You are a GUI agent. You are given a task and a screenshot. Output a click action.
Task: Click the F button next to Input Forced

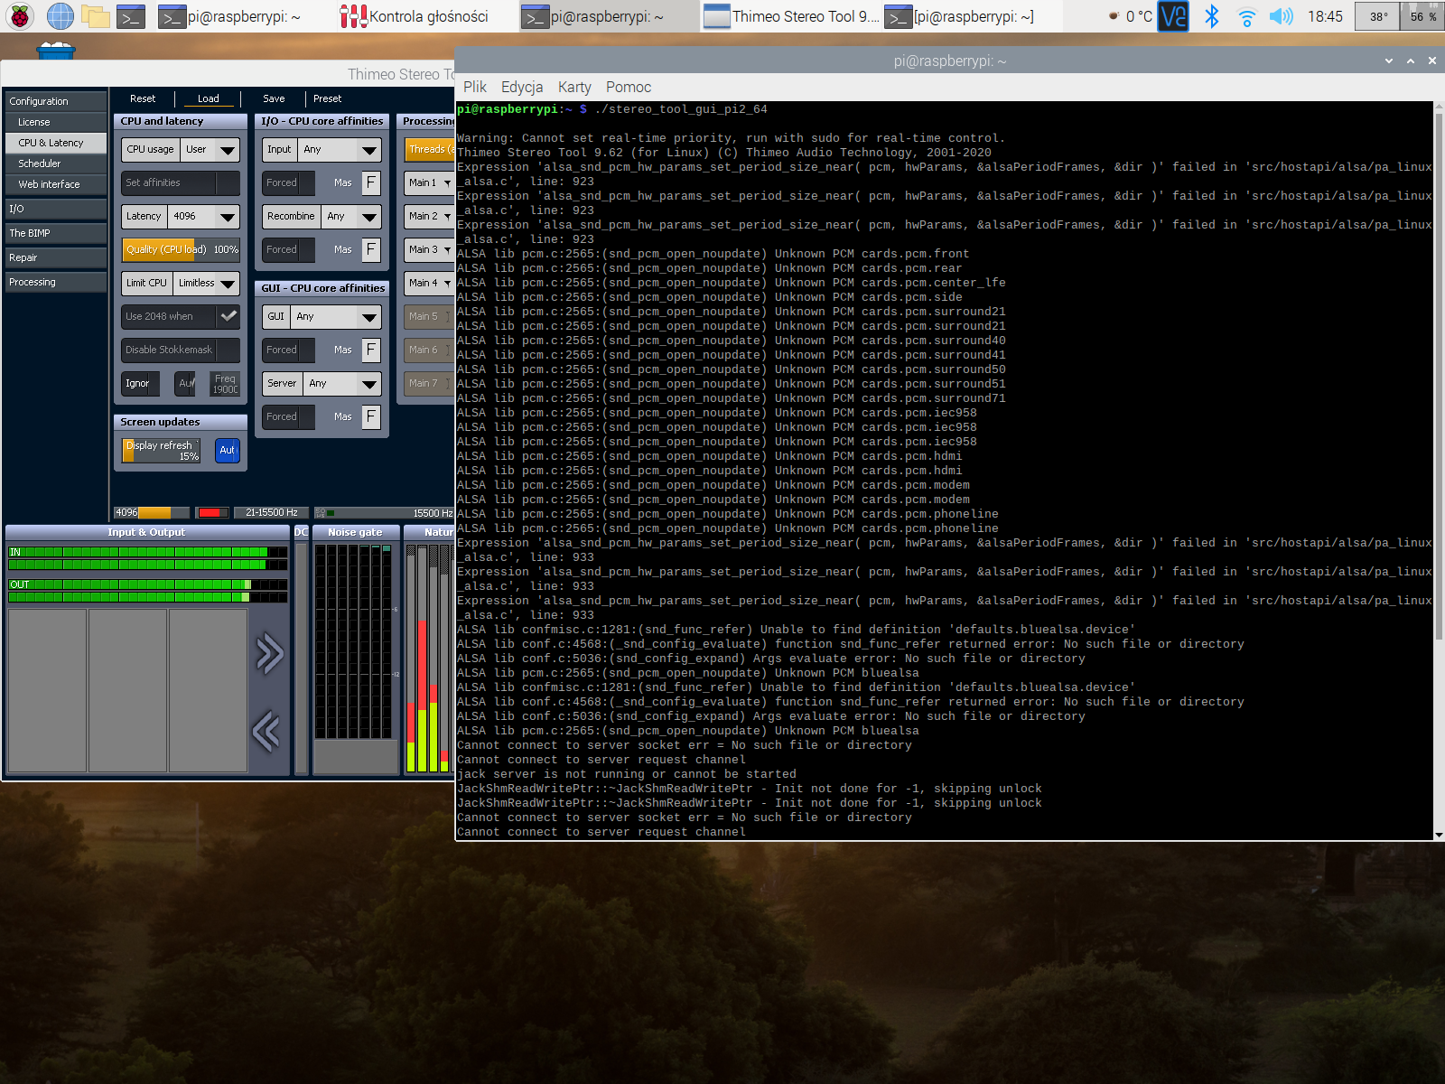370,182
